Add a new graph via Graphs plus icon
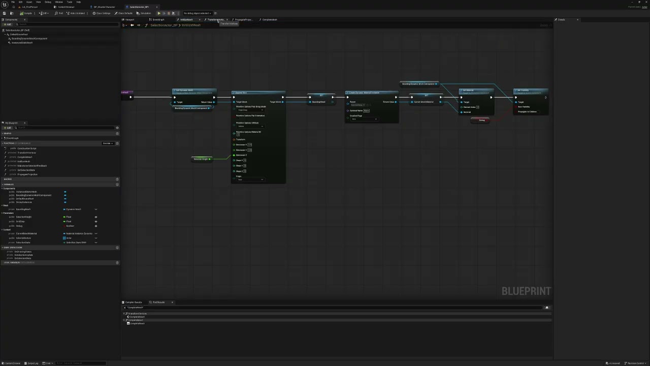 117,133
